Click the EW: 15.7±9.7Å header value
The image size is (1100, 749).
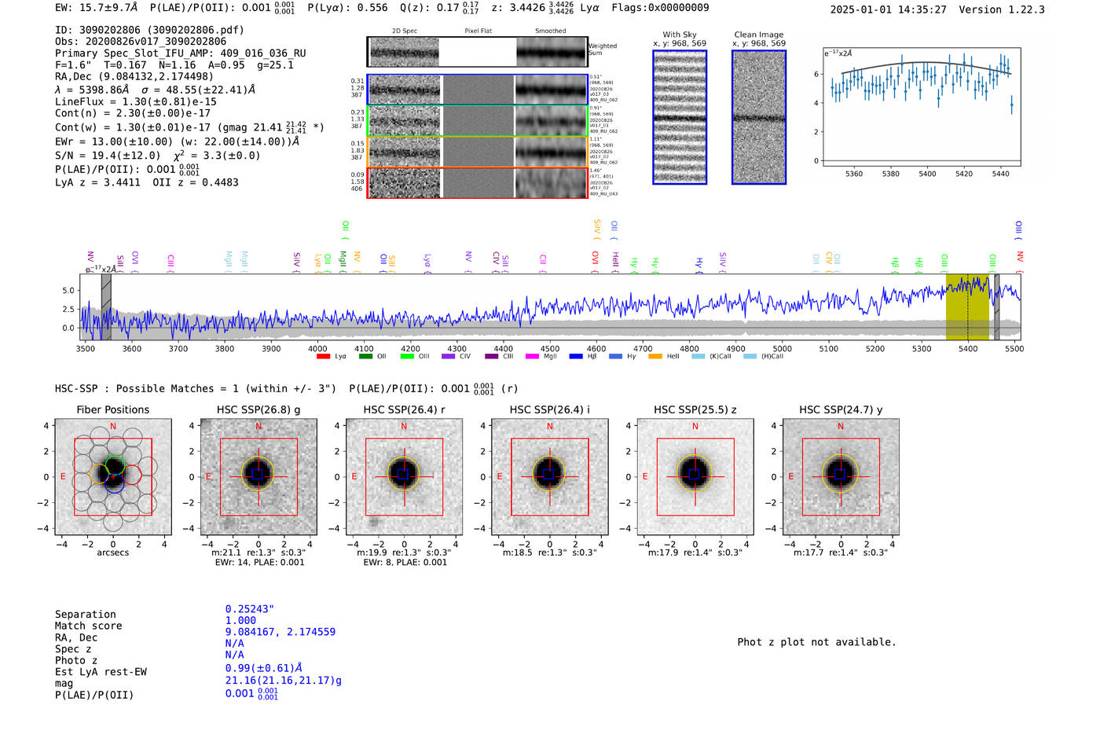96,8
